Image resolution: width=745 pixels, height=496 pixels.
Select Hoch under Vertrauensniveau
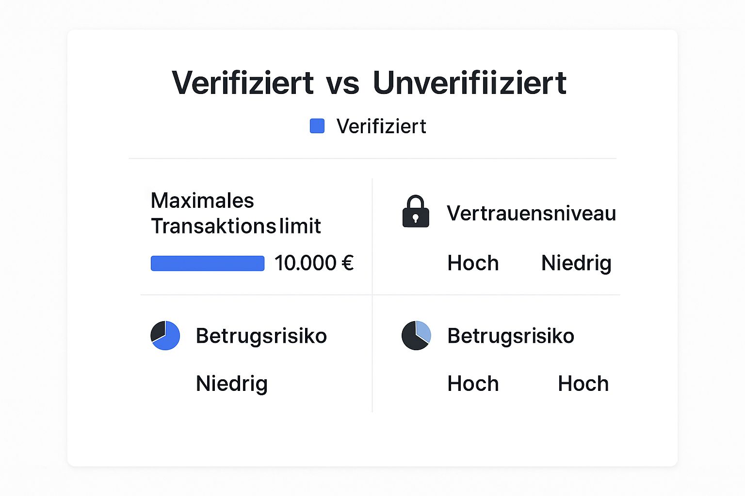(x=473, y=263)
